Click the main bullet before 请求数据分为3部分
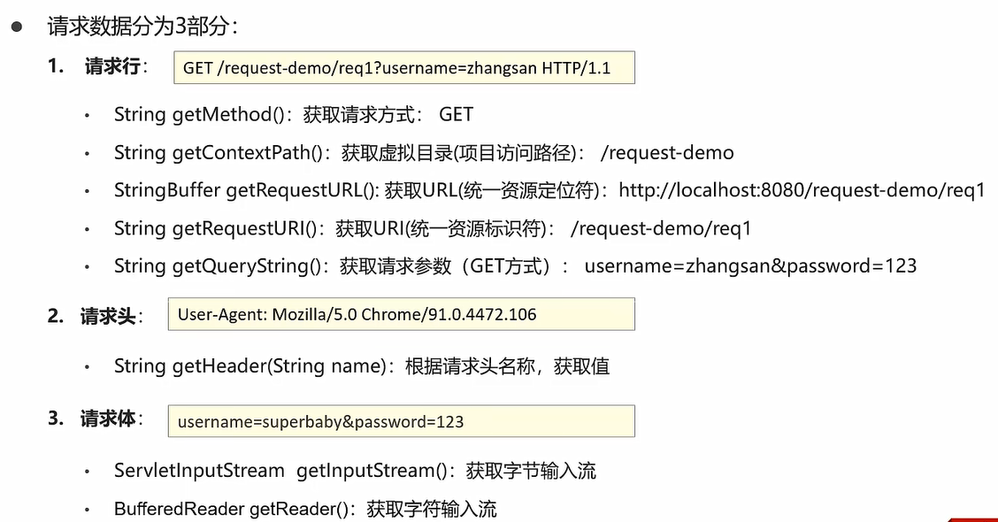This screenshot has height=522, width=998. 16,27
